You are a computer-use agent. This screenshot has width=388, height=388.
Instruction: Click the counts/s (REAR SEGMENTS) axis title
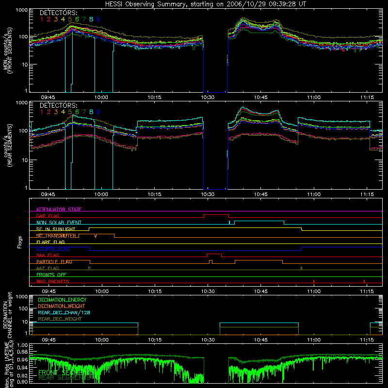coord(7,145)
